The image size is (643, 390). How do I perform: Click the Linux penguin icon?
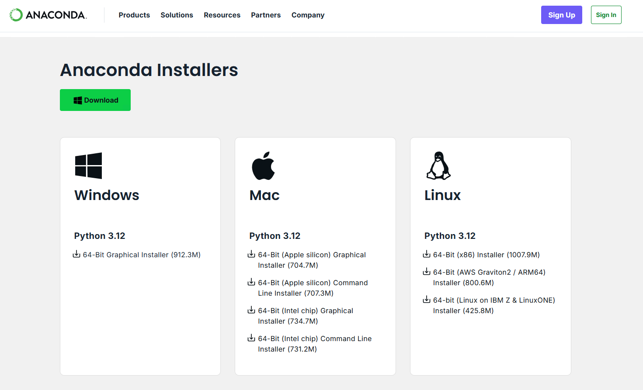(438, 166)
